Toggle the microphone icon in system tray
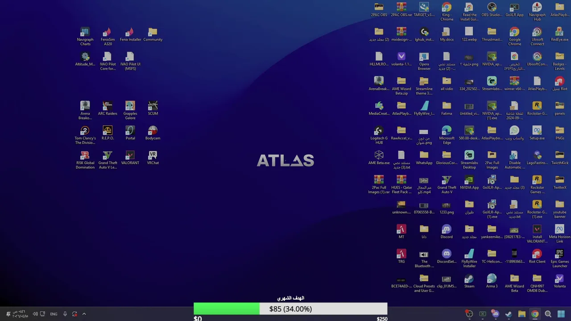The width and height of the screenshot is (571, 321). click(x=65, y=314)
